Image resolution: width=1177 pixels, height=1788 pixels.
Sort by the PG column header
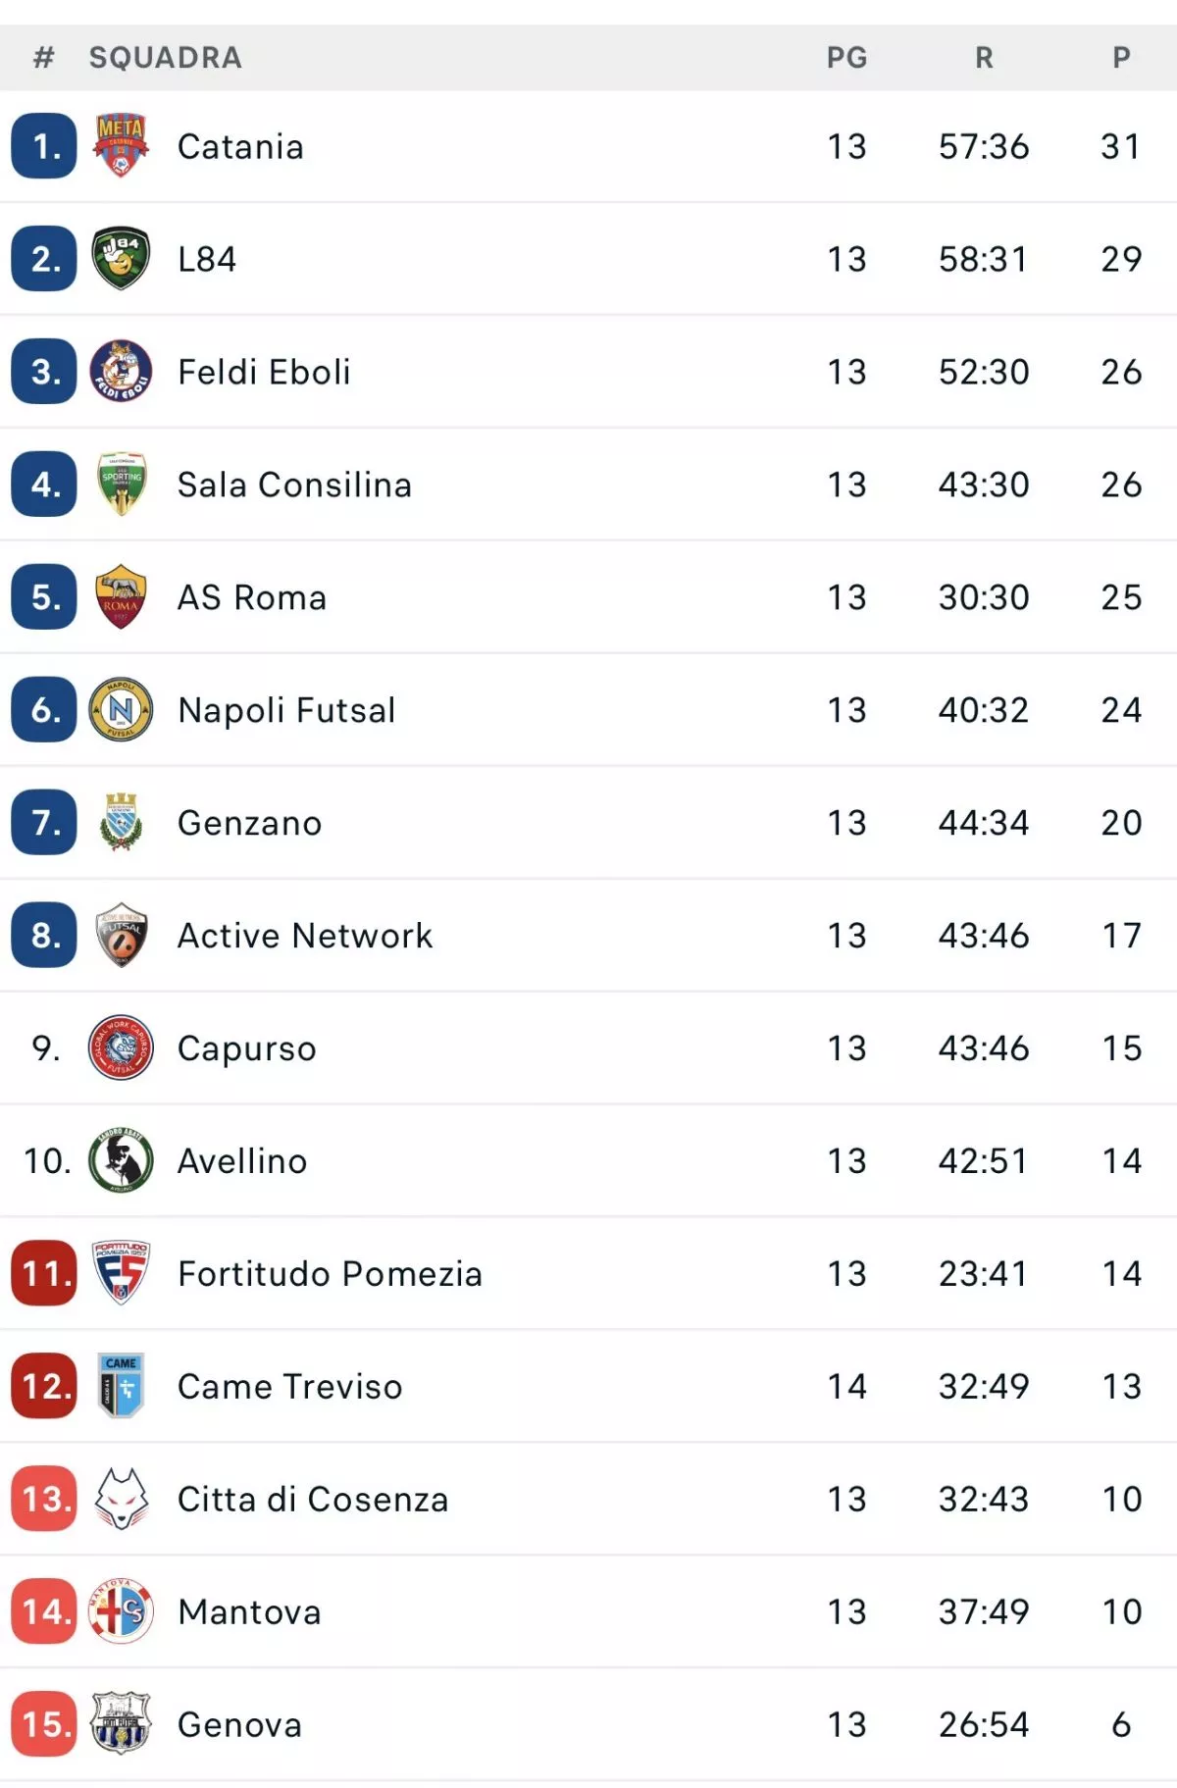click(846, 58)
